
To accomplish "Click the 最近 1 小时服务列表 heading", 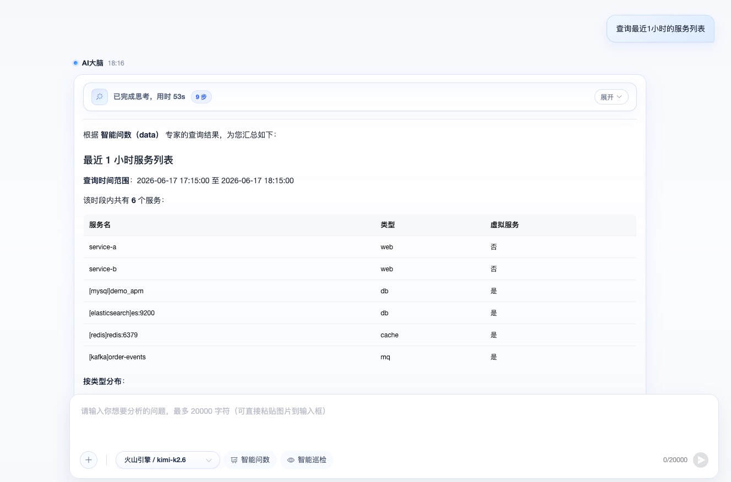I will click(x=128, y=160).
